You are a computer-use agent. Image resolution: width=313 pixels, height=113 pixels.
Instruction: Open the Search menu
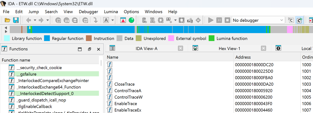pos(51,12)
